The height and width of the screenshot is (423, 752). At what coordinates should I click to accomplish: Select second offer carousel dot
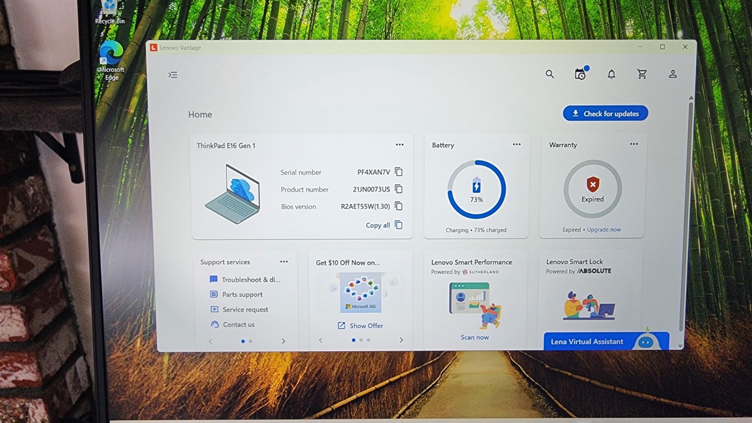(x=361, y=340)
